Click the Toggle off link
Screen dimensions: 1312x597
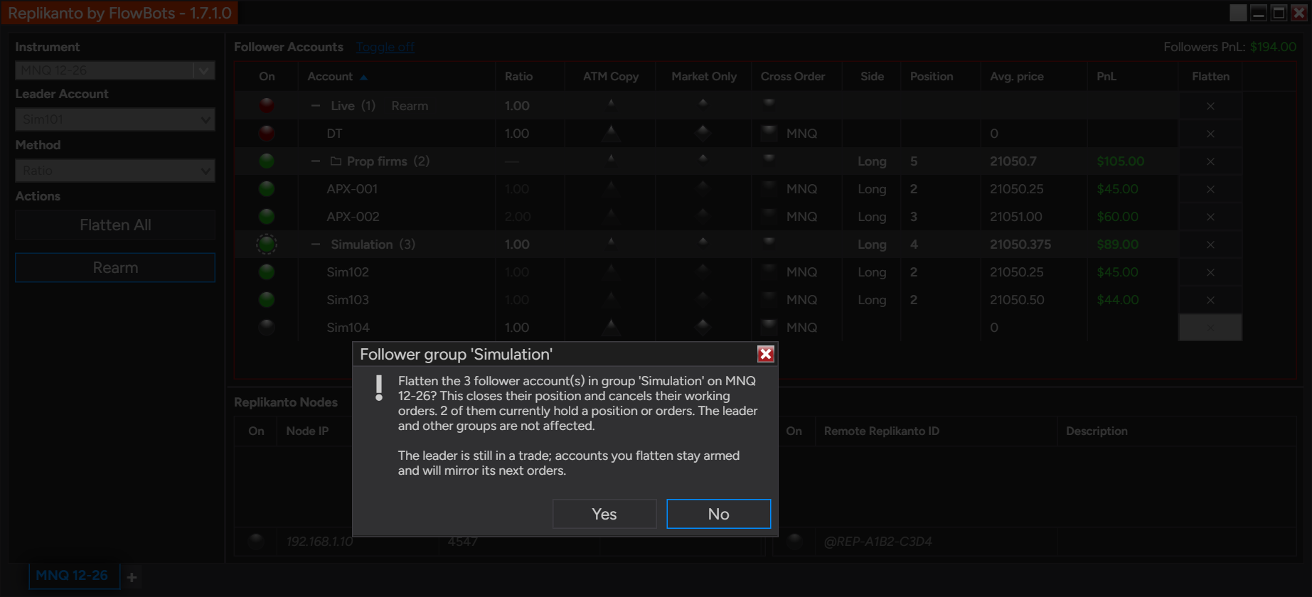coord(385,47)
